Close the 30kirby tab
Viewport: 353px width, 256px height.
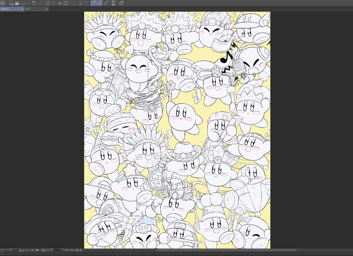coord(22,9)
